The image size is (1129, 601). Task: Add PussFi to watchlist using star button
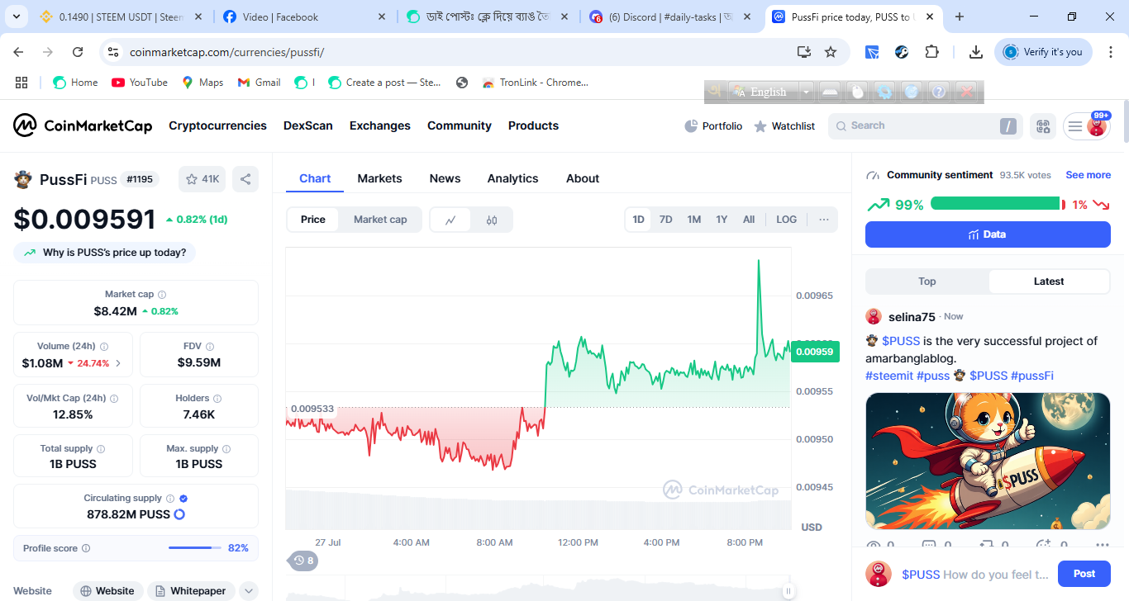(x=202, y=179)
